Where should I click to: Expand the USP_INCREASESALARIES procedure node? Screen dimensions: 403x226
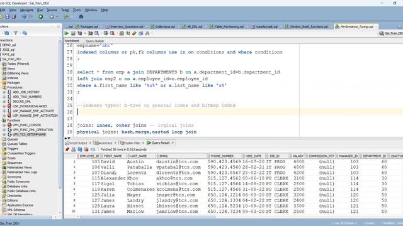(x=4, y=106)
